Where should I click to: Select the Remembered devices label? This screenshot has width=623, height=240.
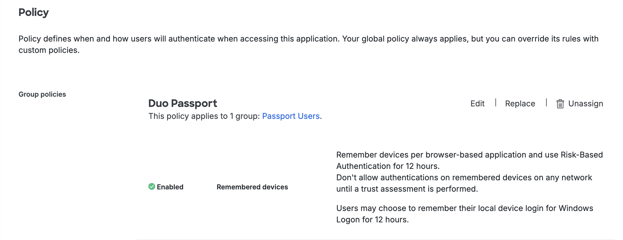[252, 187]
